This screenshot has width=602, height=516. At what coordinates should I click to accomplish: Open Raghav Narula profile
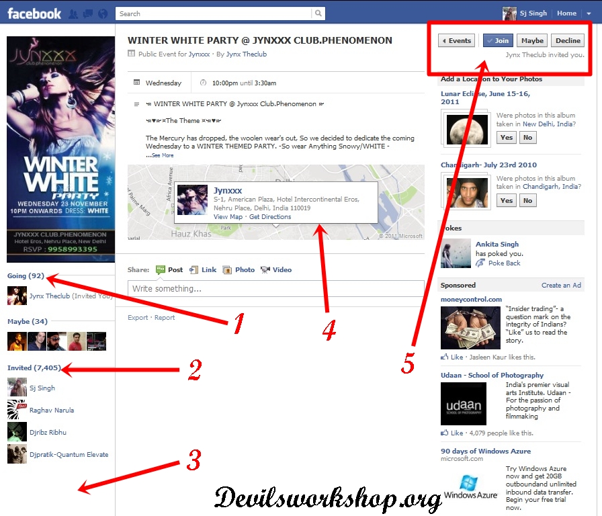(x=52, y=410)
